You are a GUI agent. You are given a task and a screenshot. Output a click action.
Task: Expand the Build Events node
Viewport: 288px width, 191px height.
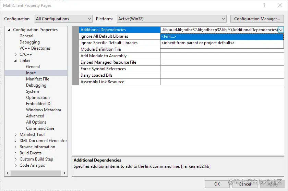pyautogui.click(x=15, y=153)
